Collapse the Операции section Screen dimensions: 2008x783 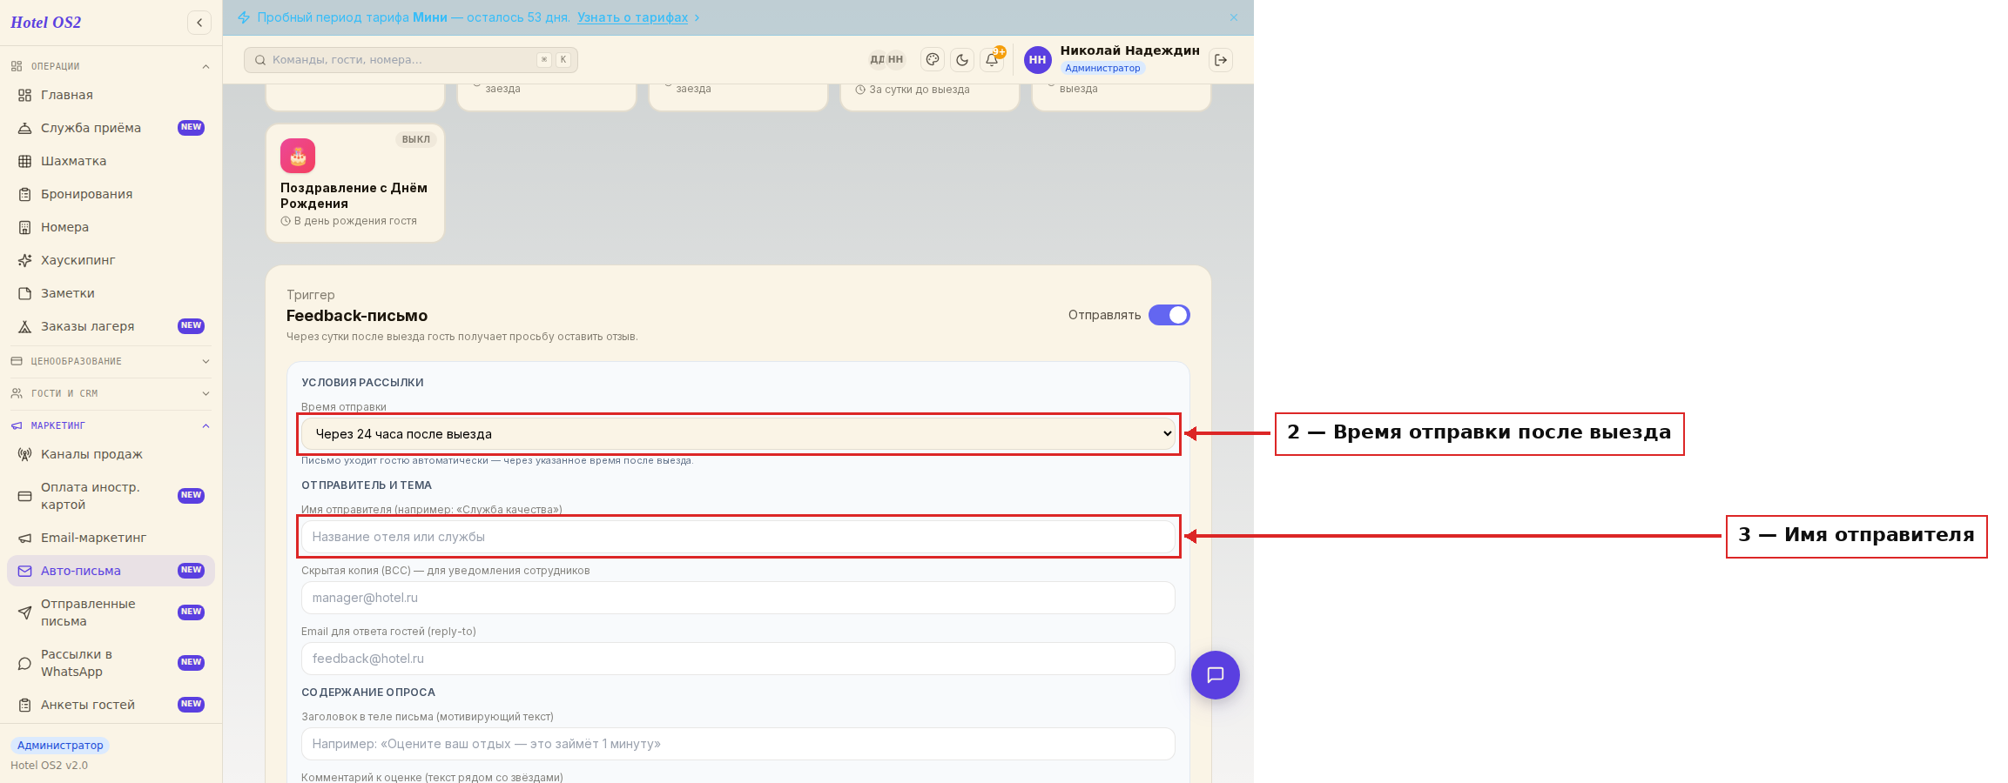pos(111,66)
